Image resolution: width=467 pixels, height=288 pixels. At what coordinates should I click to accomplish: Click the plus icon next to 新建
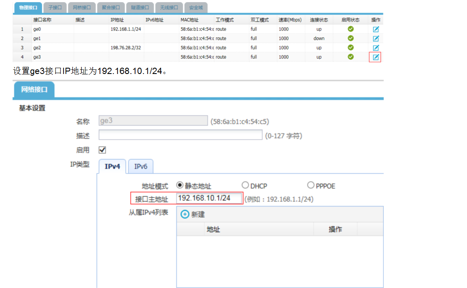185,214
